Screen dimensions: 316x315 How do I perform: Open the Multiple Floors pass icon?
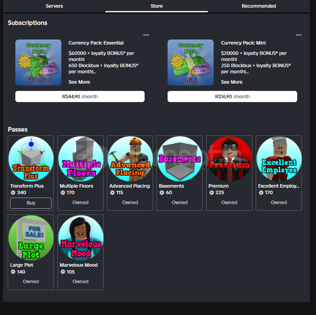pos(81,159)
